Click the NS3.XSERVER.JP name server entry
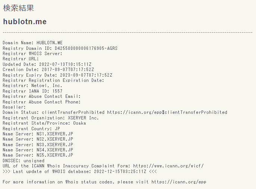Image resolution: width=256 pixels, height=189 pixels. pos(54,144)
